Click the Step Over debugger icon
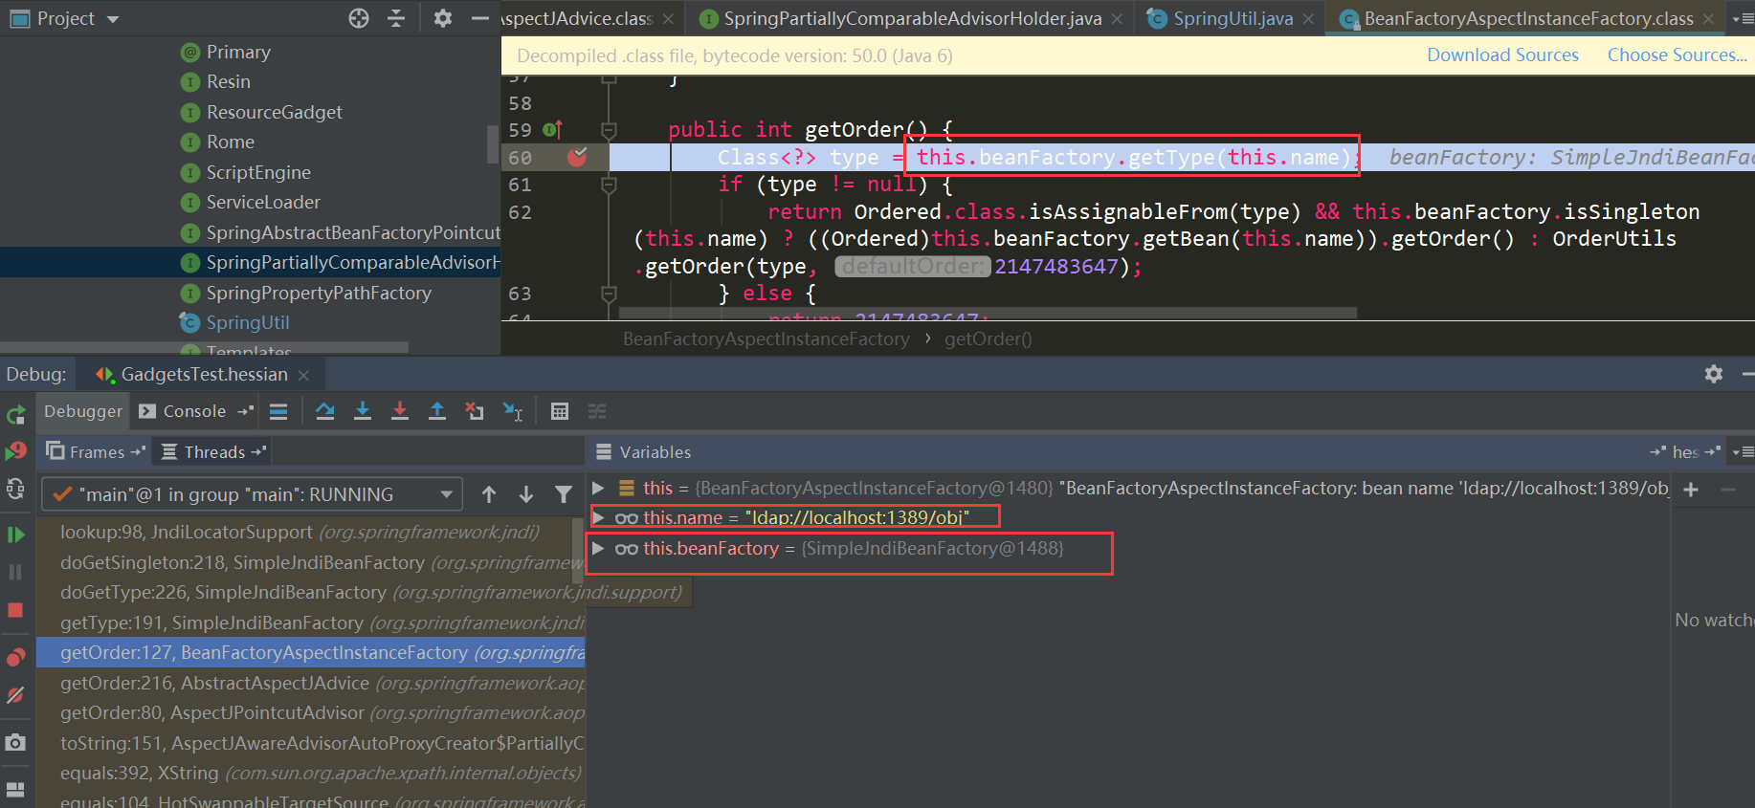Viewport: 1755px width, 808px height. tap(325, 411)
